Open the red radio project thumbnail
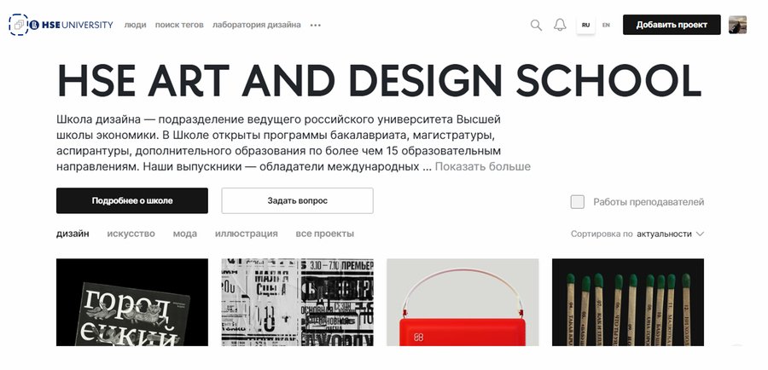The image size is (768, 370). click(463, 302)
